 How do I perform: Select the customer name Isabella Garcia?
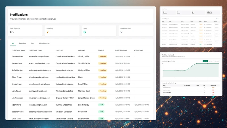point(18,112)
